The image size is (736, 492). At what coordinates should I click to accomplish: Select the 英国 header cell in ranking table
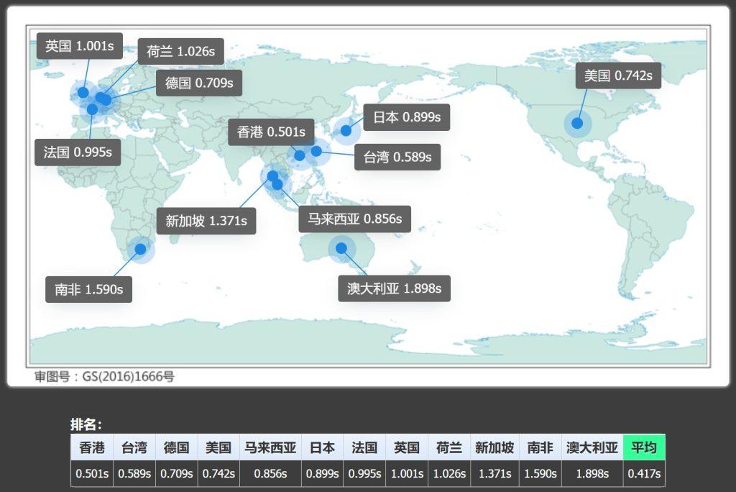407,447
